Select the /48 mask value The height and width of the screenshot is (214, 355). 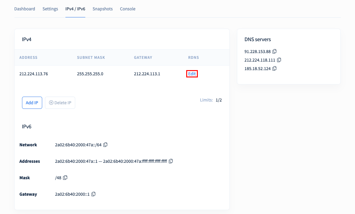pyautogui.click(x=58, y=178)
